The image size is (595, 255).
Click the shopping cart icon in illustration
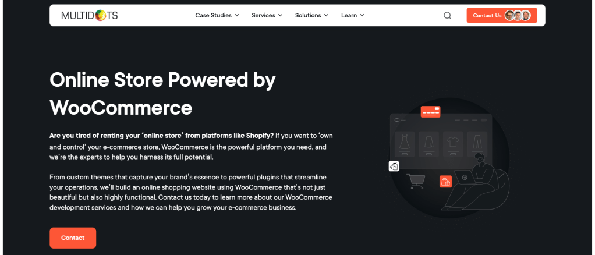coord(415,182)
